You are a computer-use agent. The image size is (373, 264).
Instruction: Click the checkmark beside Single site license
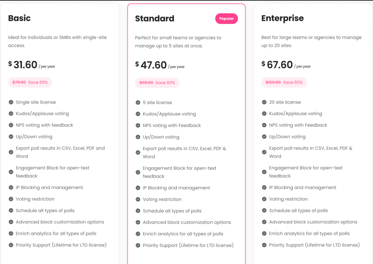(11, 102)
